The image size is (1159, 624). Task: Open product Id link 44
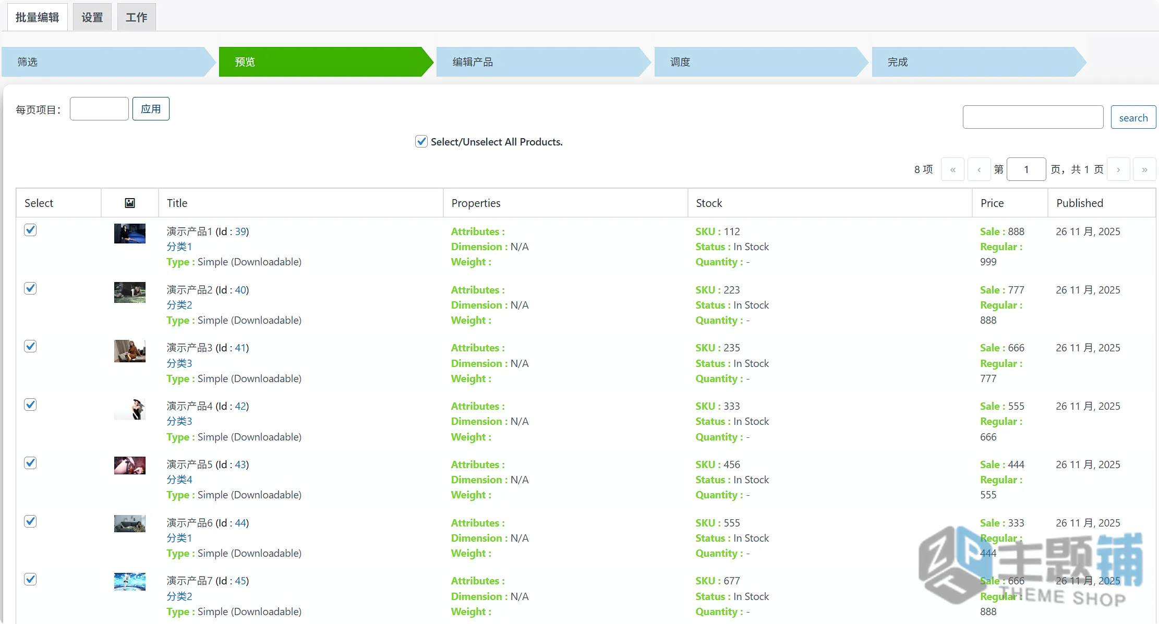pos(240,523)
